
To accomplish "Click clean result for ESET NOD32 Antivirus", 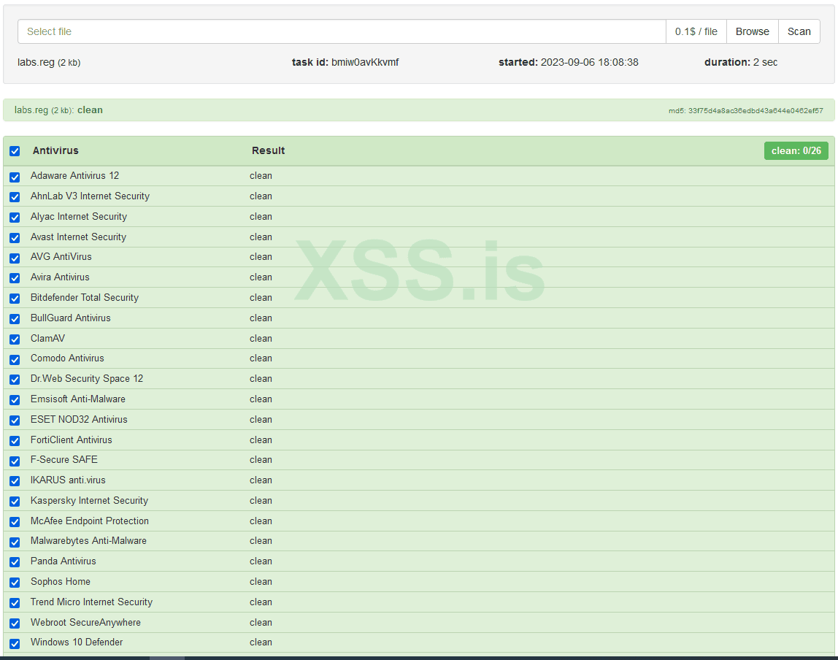I will [261, 420].
